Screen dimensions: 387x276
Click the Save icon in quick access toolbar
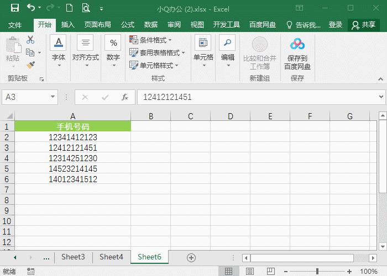[x=15, y=8]
